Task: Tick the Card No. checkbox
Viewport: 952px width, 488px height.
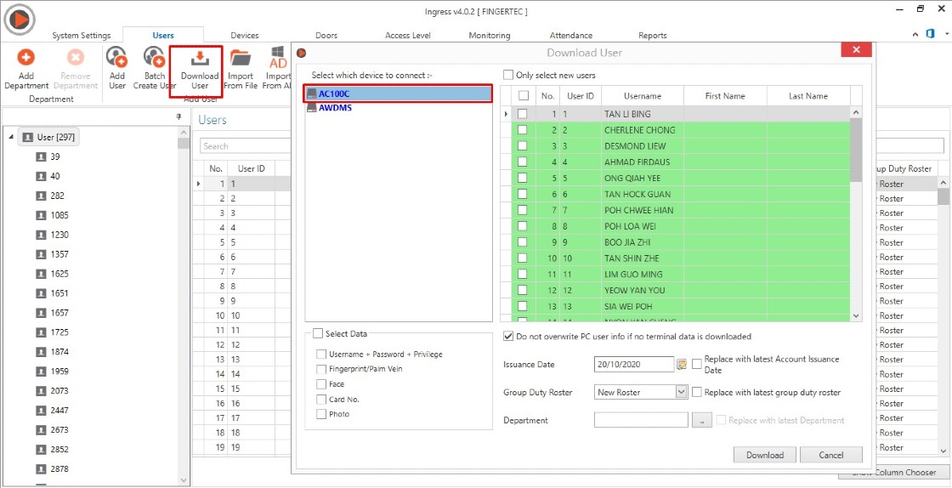Action: (x=321, y=400)
